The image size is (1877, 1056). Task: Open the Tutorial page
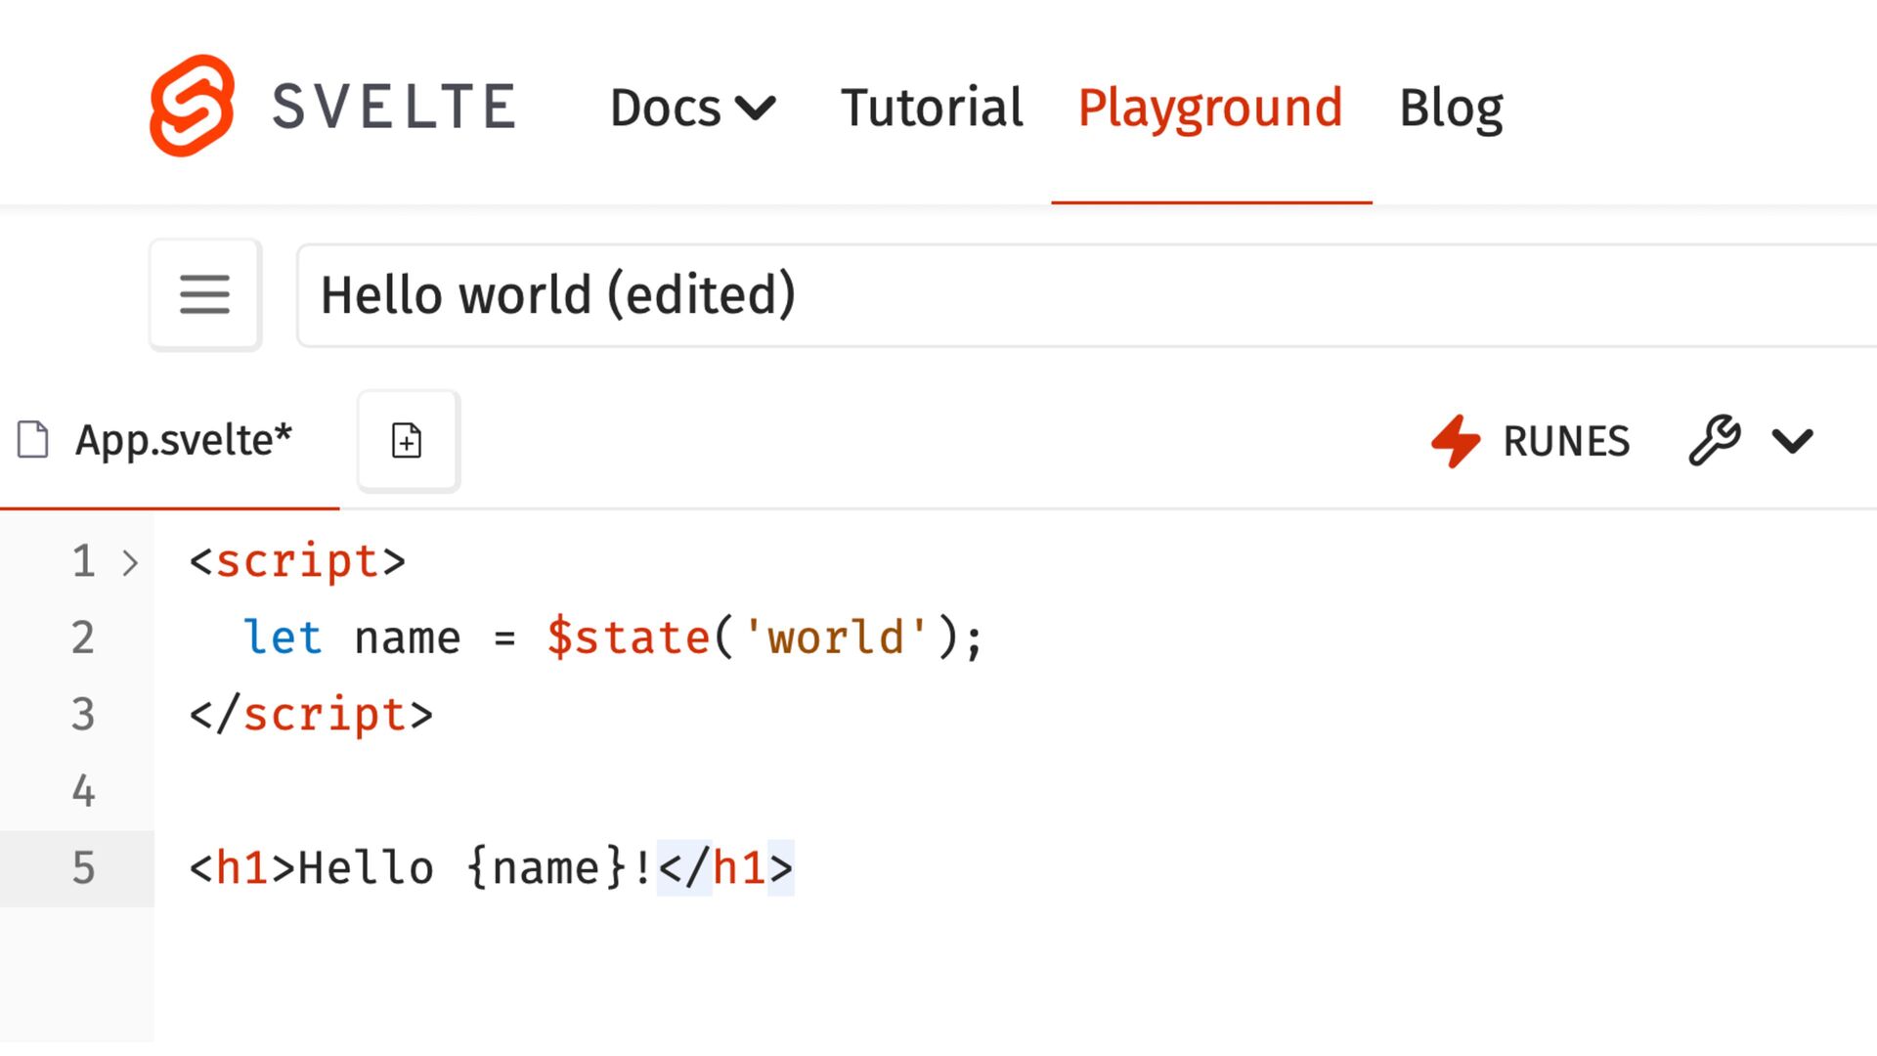(x=931, y=108)
